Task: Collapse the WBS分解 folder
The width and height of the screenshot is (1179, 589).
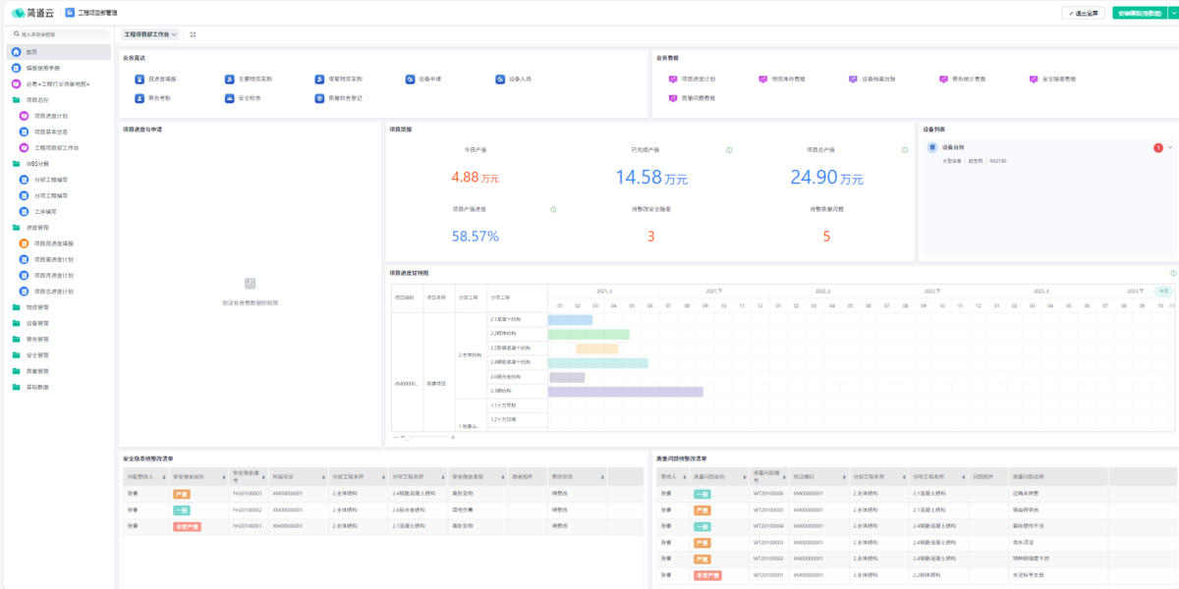Action: point(16,164)
